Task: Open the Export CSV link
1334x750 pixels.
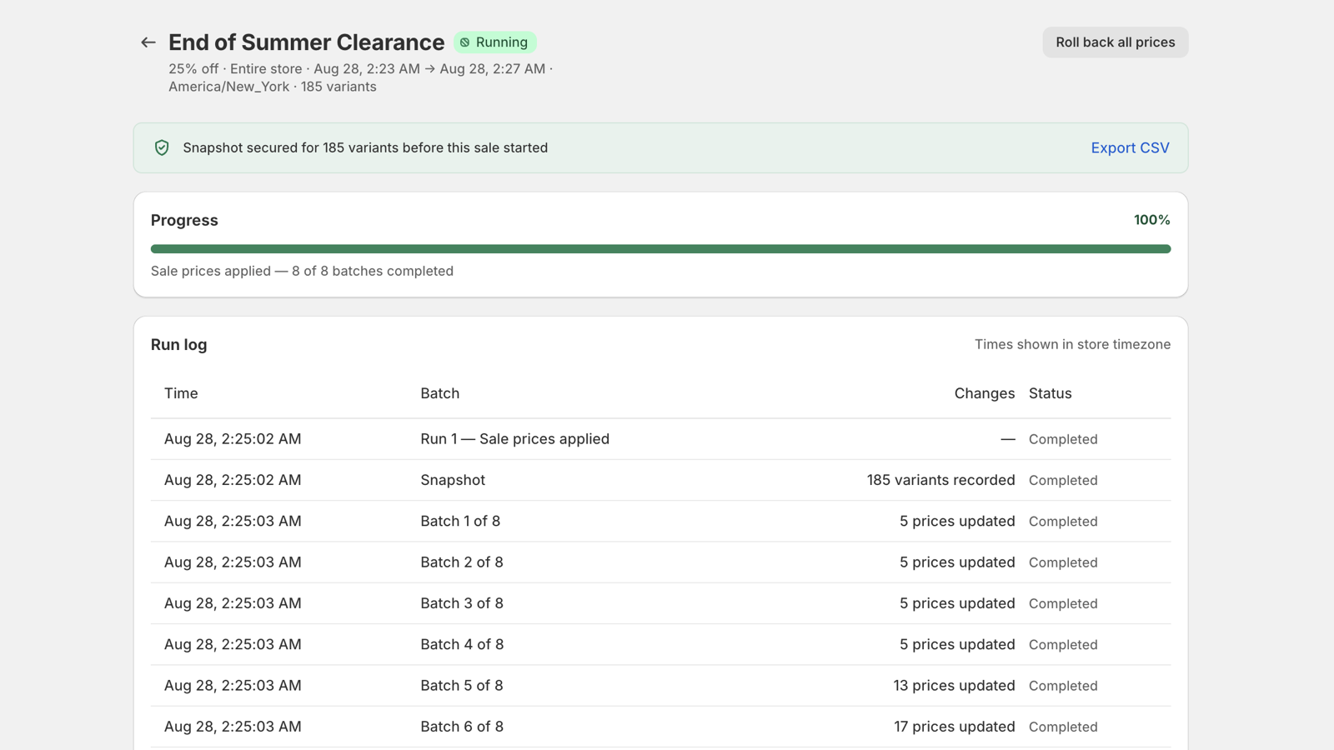Action: [1130, 147]
